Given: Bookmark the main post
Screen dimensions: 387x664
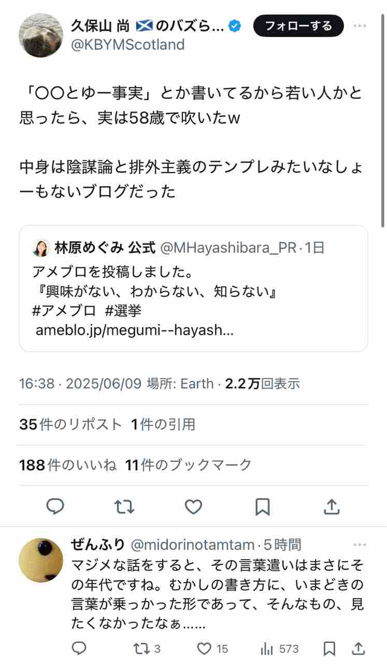Looking at the screenshot, I should 263,506.
